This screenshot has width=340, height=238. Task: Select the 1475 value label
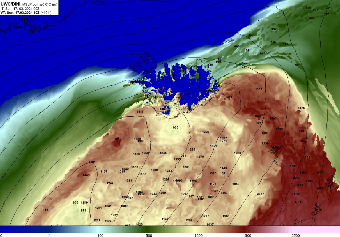click(x=301, y=108)
